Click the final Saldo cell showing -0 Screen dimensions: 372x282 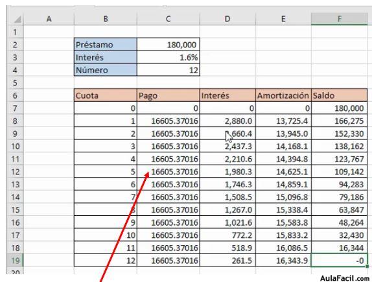339,261
